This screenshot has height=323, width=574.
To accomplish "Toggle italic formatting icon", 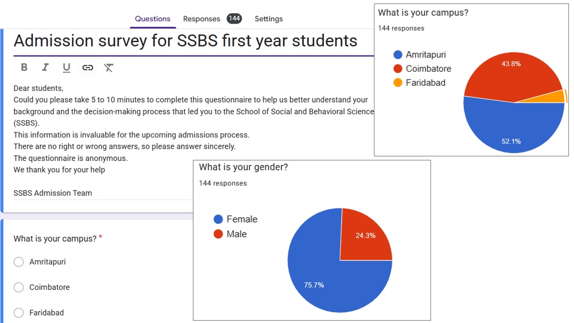I will point(45,67).
